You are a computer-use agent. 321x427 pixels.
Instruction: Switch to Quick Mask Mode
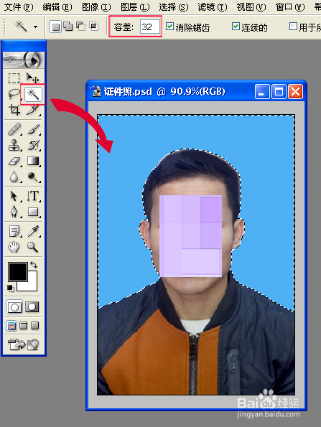32,307
